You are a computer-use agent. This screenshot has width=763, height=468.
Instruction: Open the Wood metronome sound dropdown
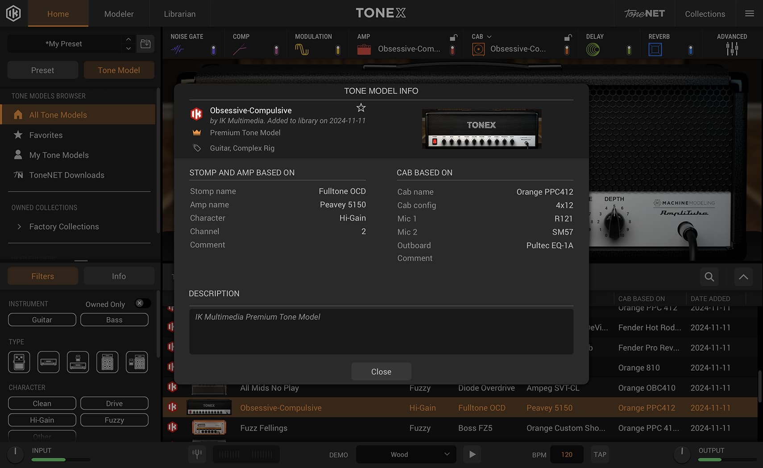(x=405, y=454)
